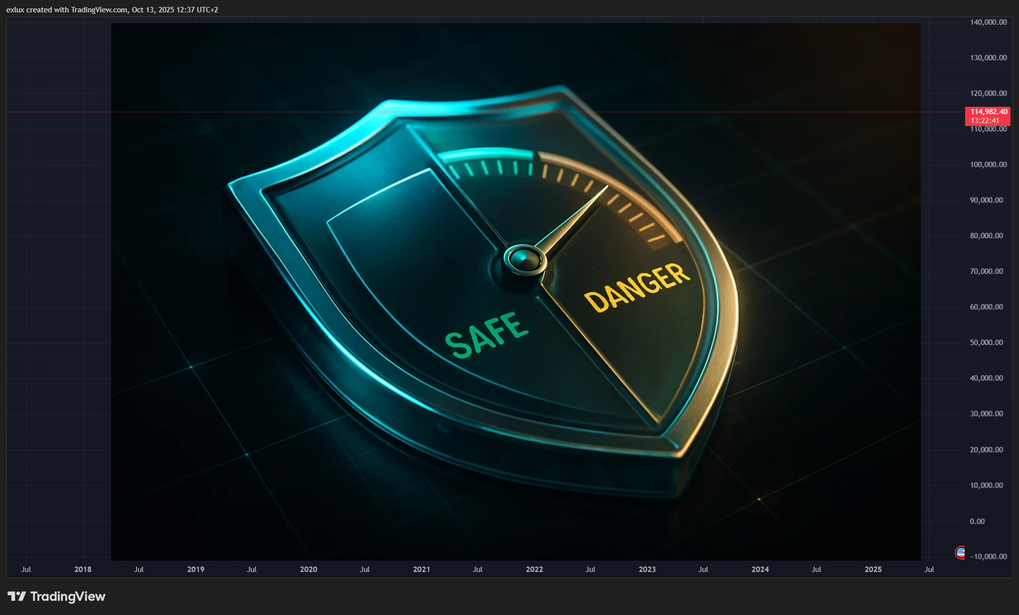Click the 0.00 price axis label
The height and width of the screenshot is (615, 1019).
click(977, 521)
